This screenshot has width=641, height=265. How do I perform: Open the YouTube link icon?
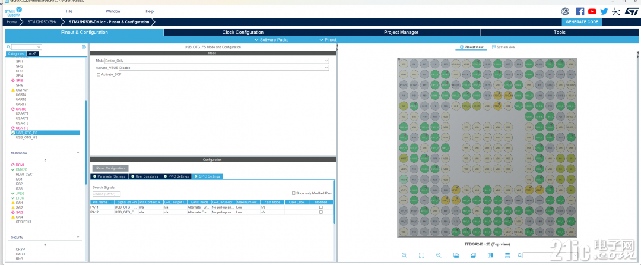coord(592,11)
